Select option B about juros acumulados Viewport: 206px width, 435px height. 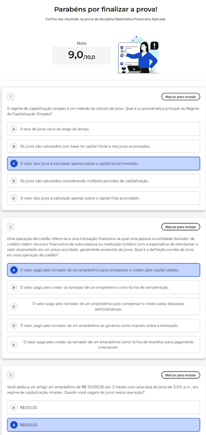[103, 146]
